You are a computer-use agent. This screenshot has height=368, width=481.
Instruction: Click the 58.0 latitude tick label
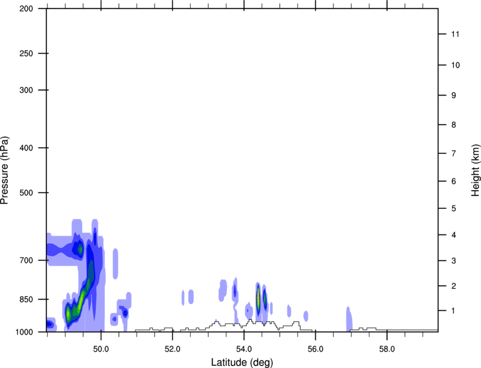387,349
